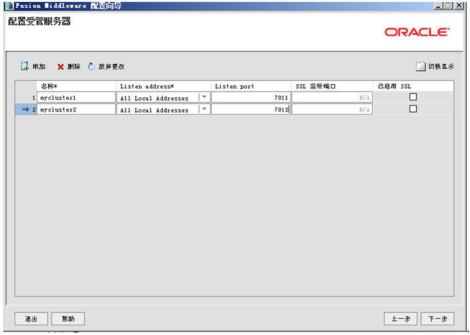Image resolution: width=470 pixels, height=335 pixels.
Task: Click the Switch display icon
Action: [x=420, y=66]
